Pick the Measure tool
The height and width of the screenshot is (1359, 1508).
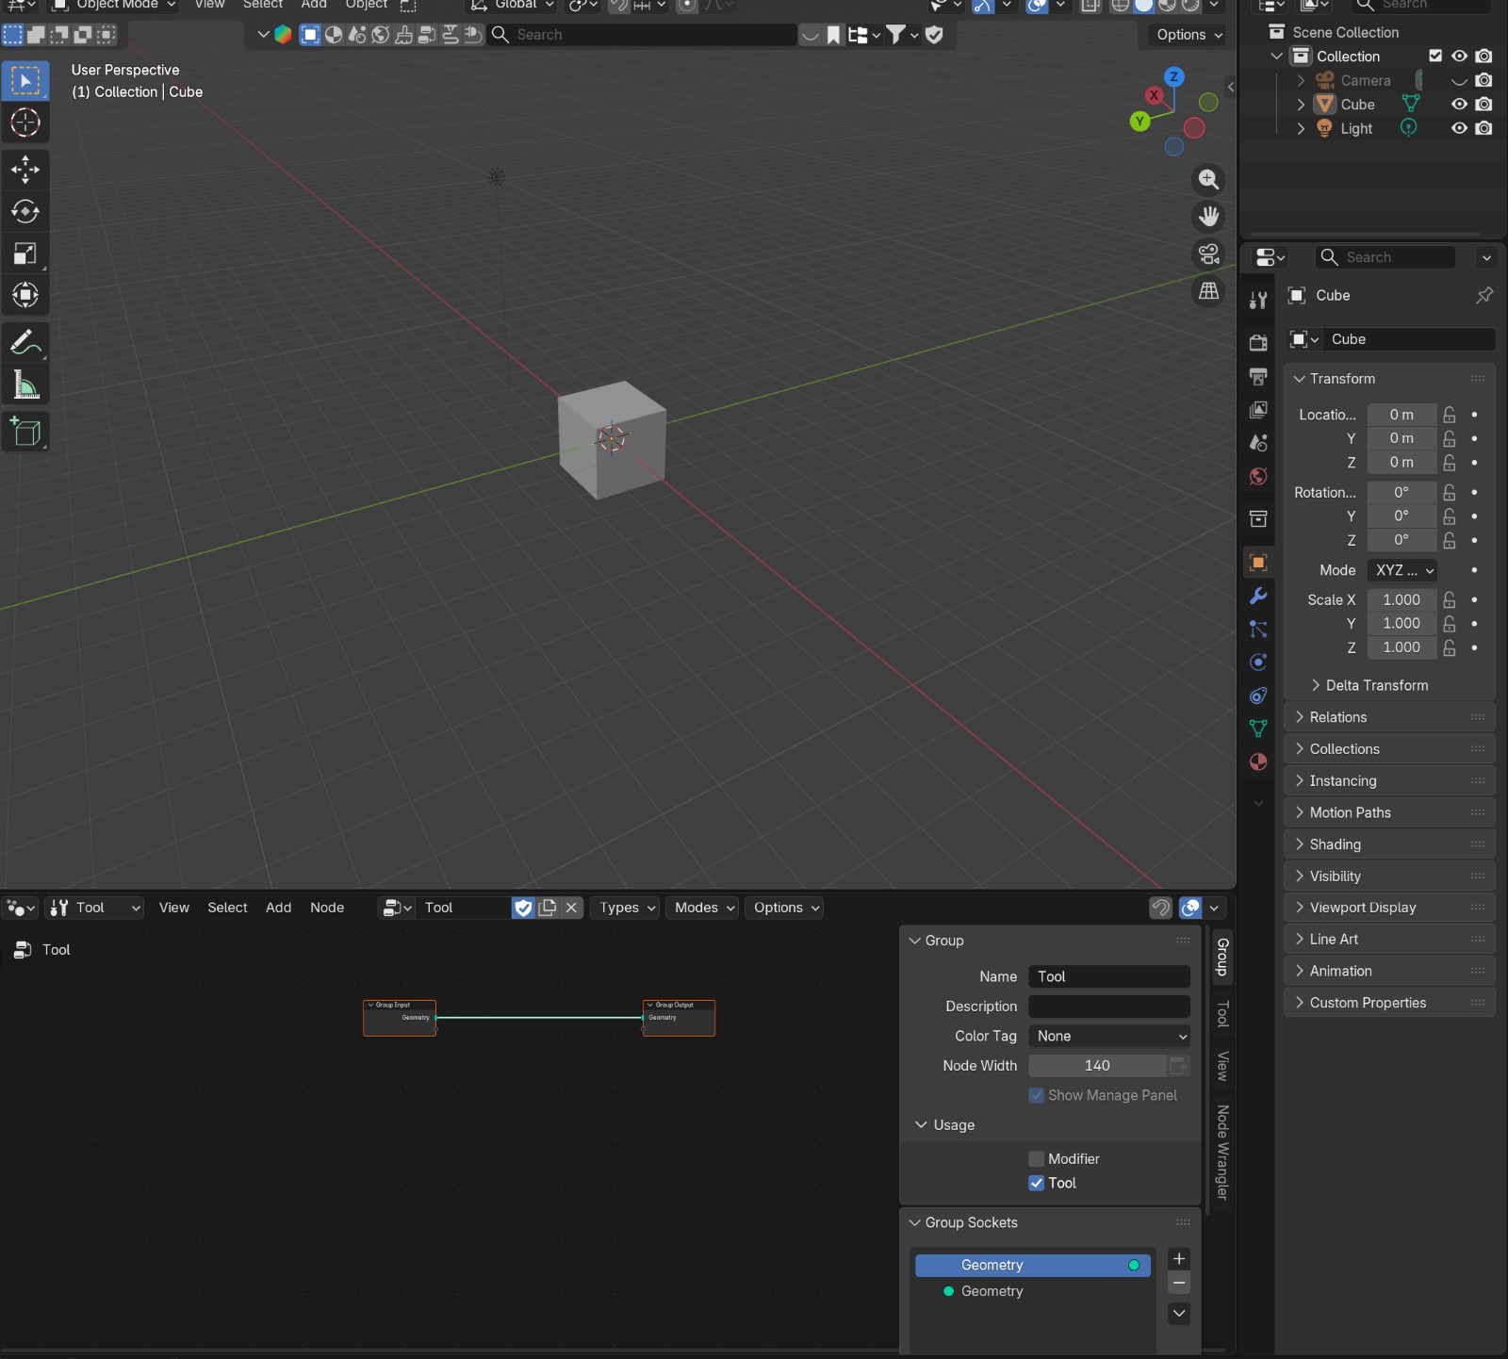click(25, 385)
